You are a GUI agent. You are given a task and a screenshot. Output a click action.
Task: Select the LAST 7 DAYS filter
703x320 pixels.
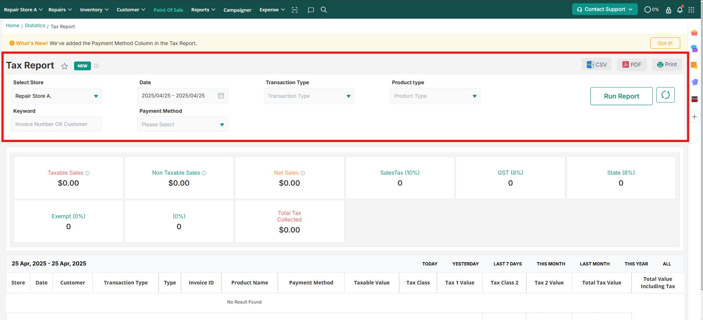point(507,264)
